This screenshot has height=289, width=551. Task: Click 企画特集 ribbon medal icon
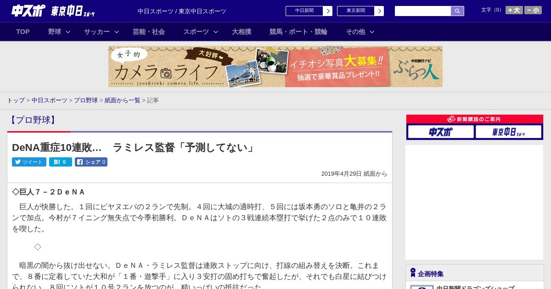click(413, 273)
